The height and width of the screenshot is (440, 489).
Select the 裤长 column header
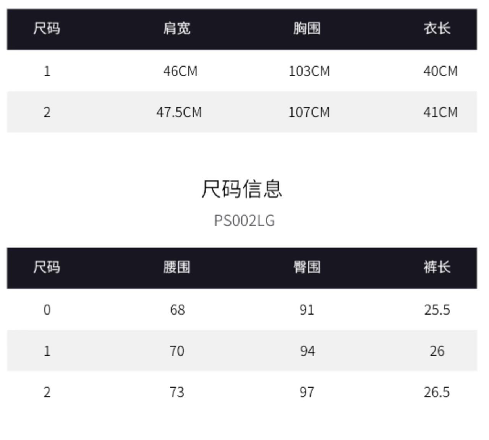tap(437, 267)
